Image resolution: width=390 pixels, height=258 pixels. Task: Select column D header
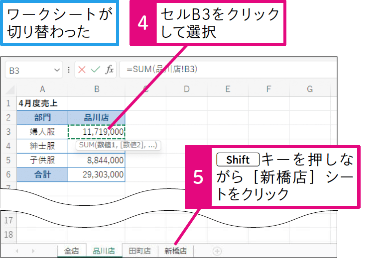click(187, 89)
